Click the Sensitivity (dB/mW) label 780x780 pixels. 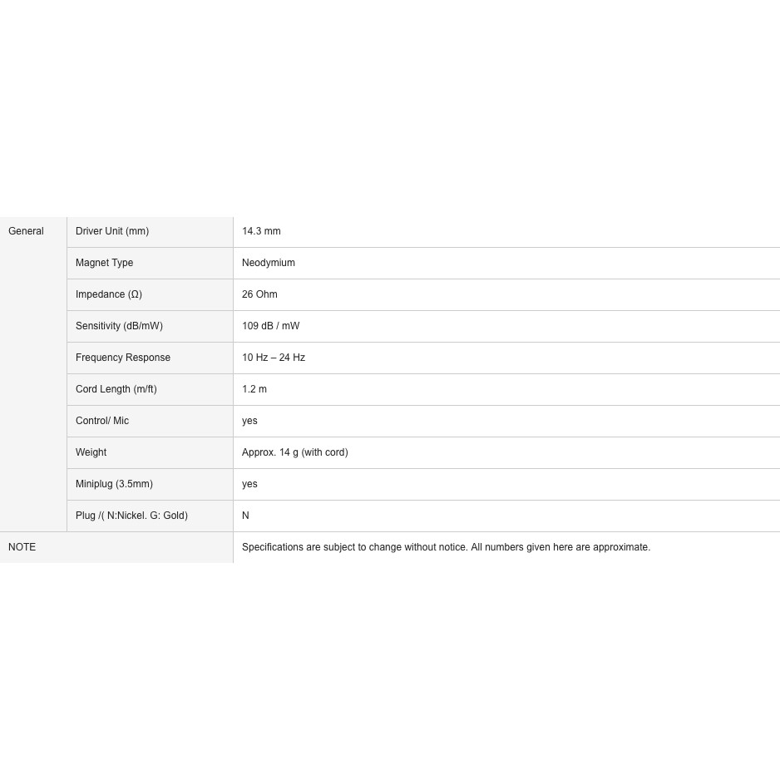click(x=119, y=326)
